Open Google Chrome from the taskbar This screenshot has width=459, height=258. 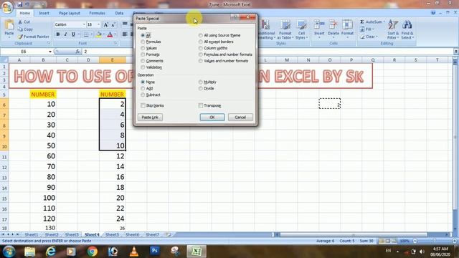pos(93,252)
